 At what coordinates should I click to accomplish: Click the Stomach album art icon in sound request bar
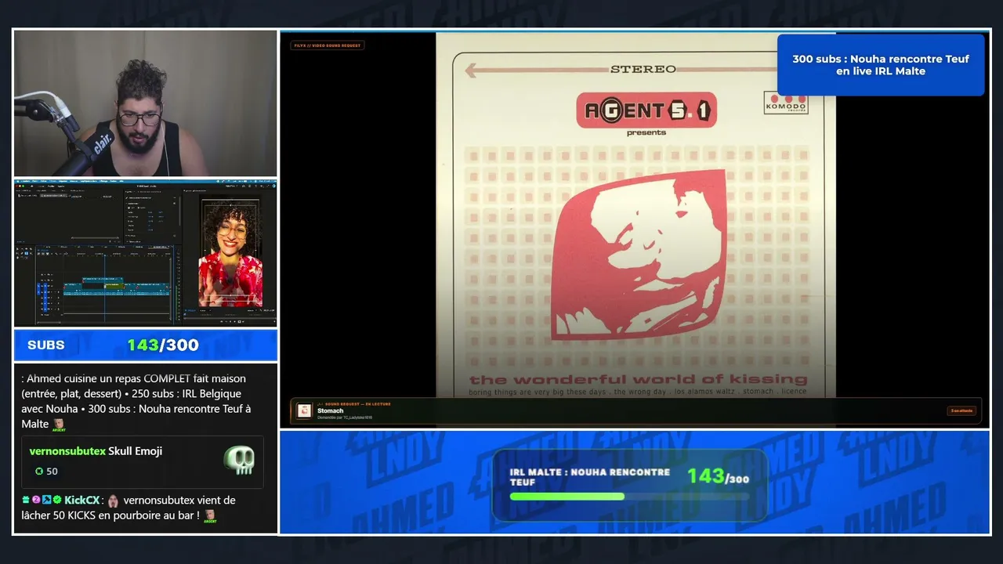[x=304, y=410]
